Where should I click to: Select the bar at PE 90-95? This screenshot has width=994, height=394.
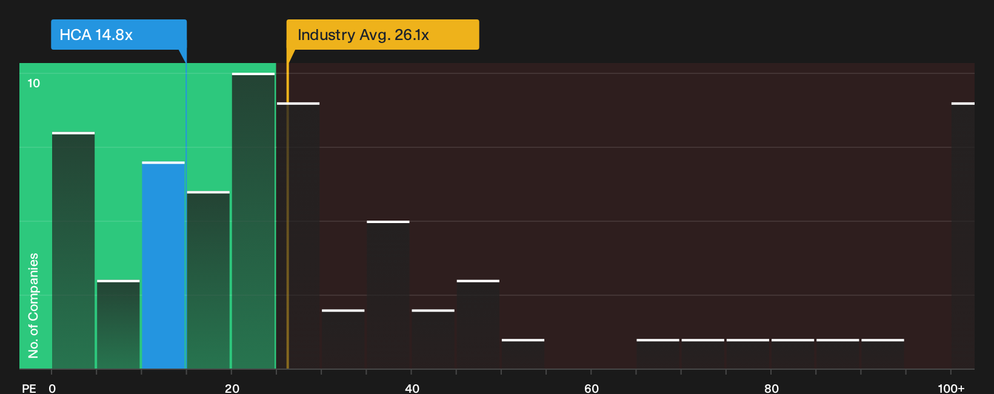[882, 354]
